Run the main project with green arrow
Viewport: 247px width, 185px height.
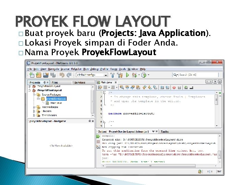pos(127,75)
